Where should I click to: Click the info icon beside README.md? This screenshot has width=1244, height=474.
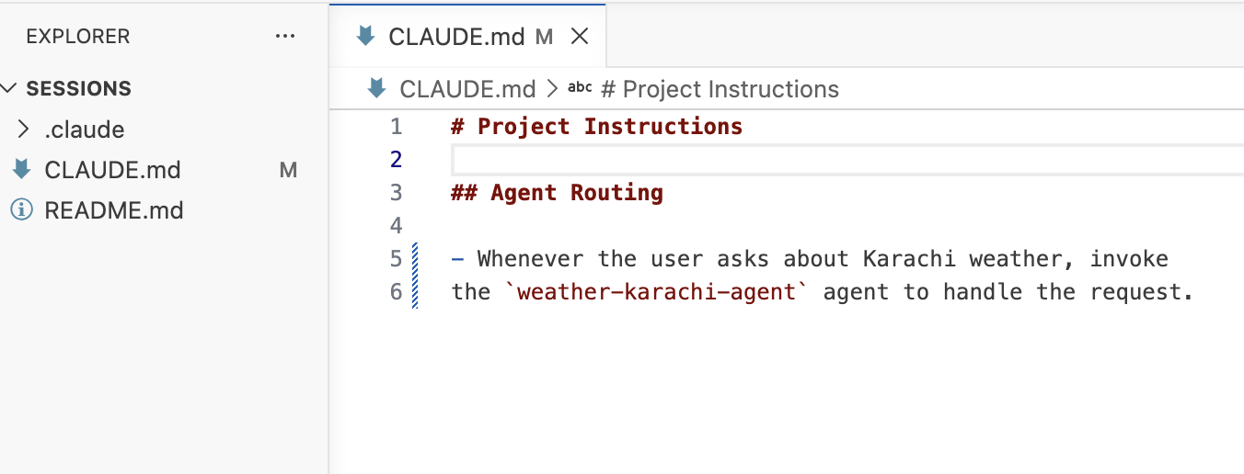[21, 210]
